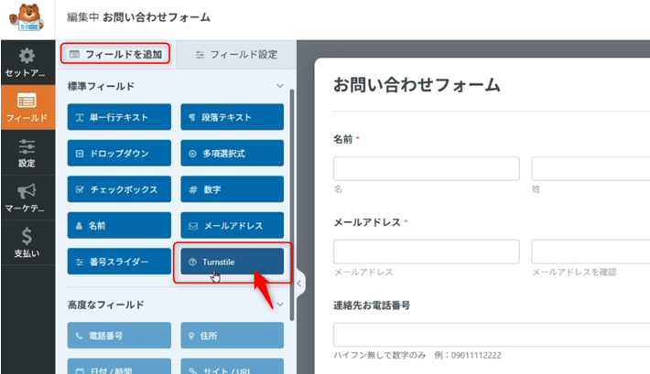
Task: Click the 編集中 お問い合わせフォーム header text
Action: coord(138,17)
